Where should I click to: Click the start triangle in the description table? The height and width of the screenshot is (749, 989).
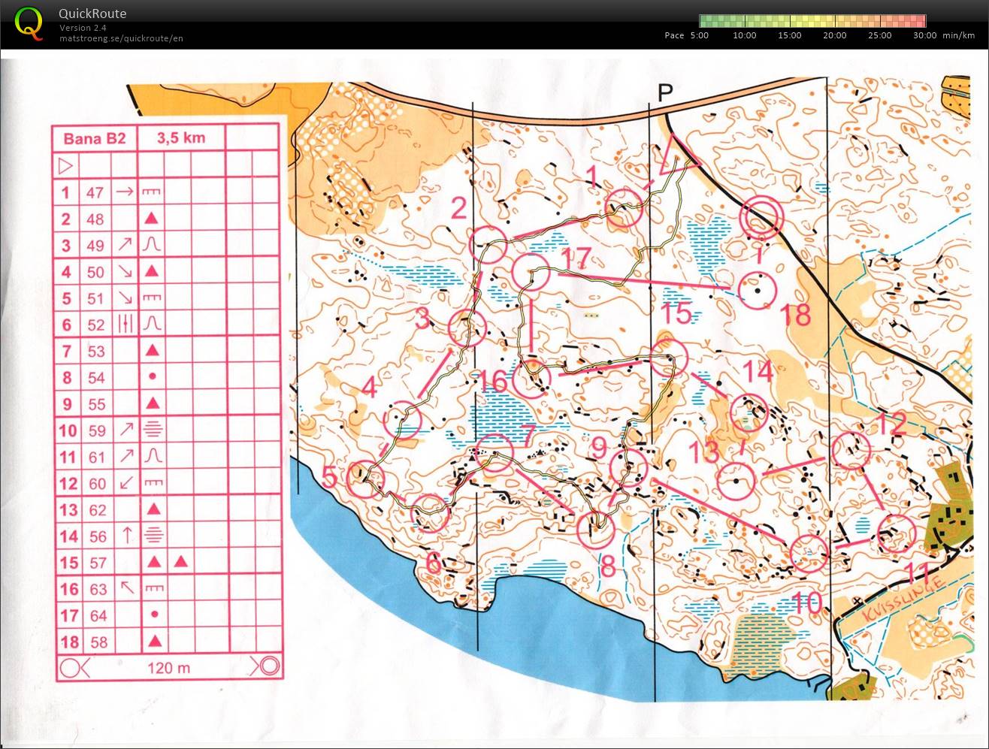point(65,165)
